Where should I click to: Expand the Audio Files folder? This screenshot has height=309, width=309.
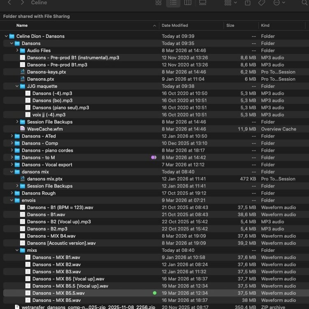pyautogui.click(x=17, y=51)
